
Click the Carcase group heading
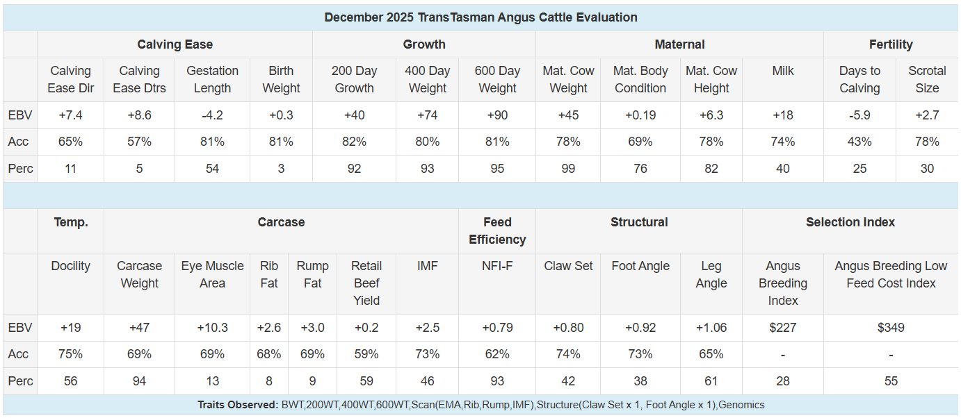[281, 222]
